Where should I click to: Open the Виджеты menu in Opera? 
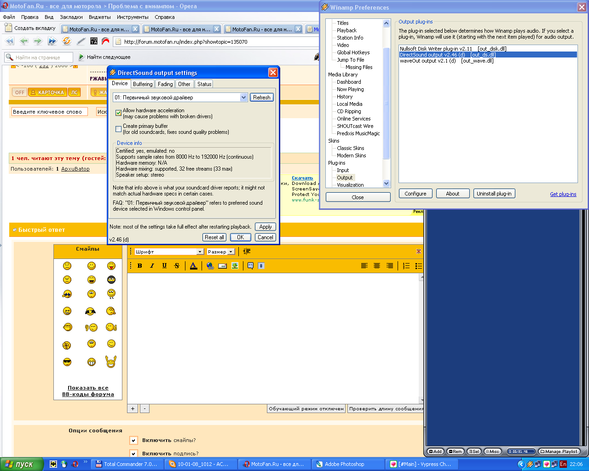pos(100,17)
